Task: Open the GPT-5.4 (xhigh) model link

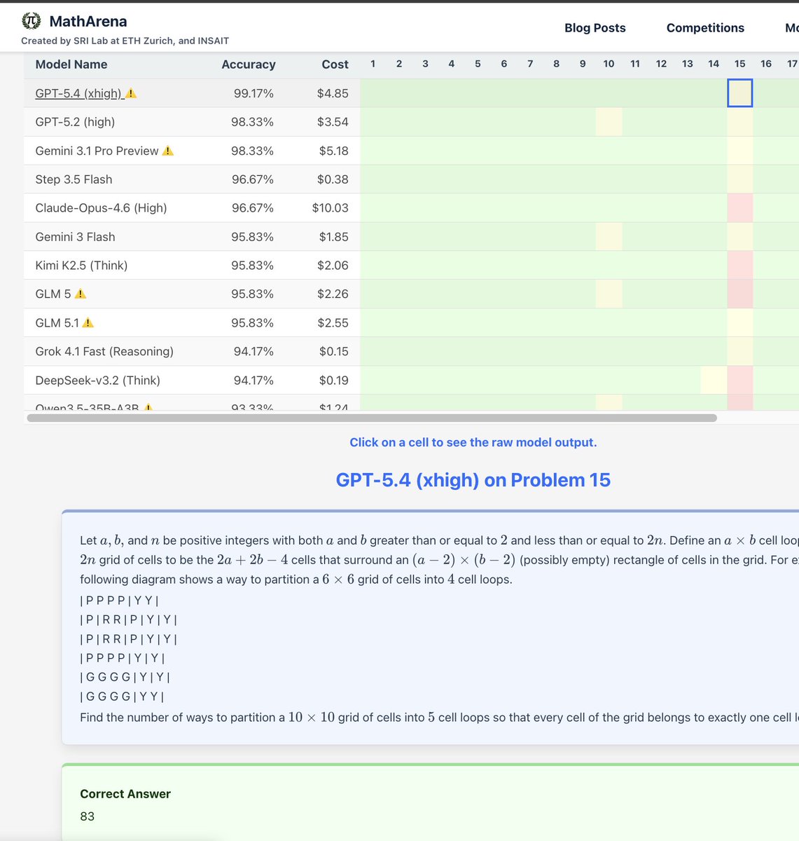Action: pyautogui.click(x=78, y=93)
